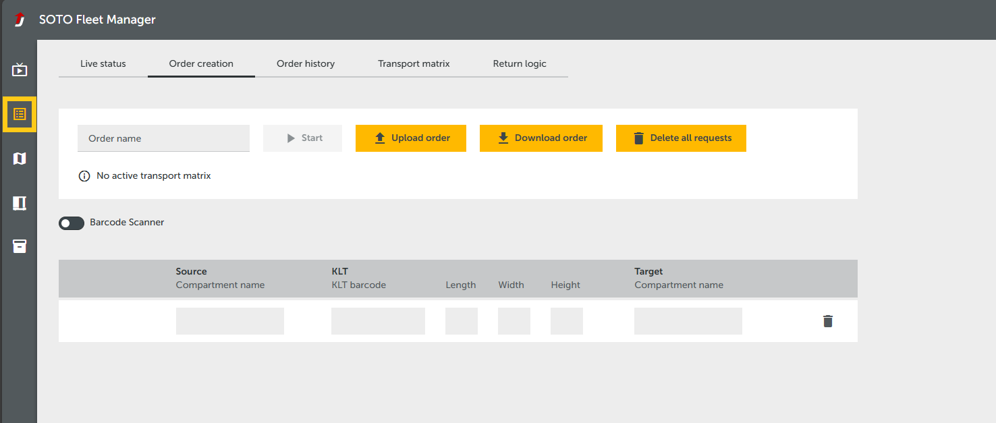Click the 'KLT barcode' column subheading
996x423 pixels.
click(x=359, y=285)
